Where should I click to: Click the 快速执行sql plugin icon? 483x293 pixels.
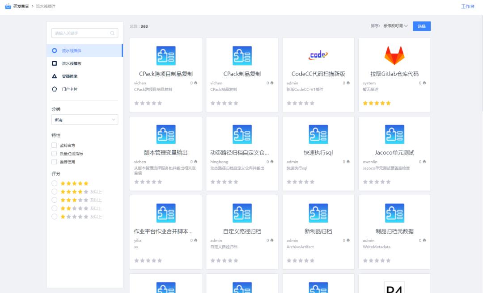coord(318,134)
